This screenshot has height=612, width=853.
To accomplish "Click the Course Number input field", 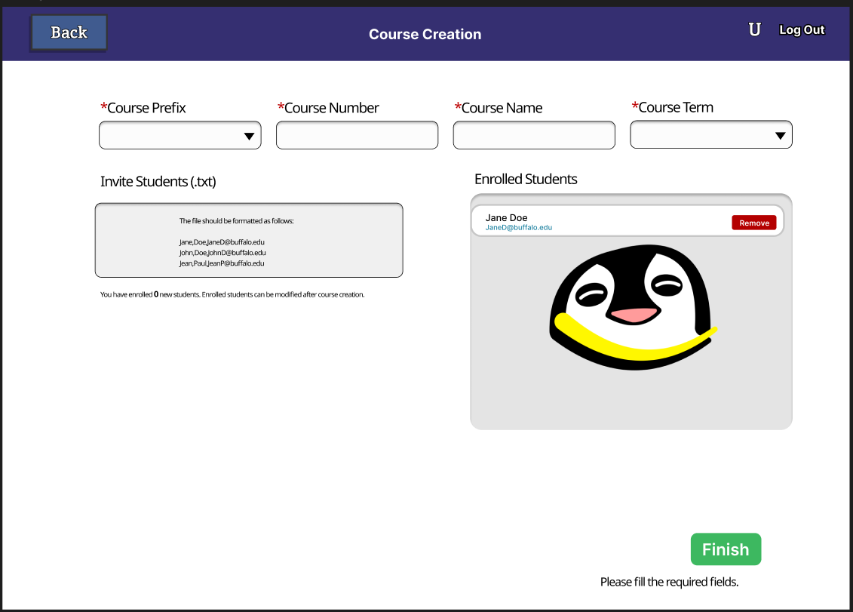I will pos(357,135).
